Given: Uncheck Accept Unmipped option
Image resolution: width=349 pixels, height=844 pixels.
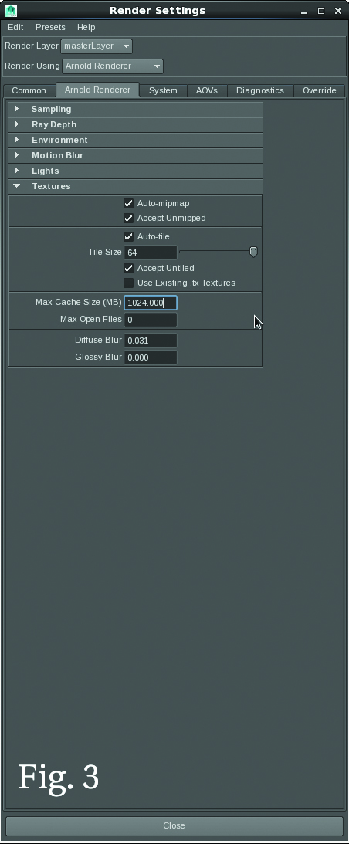Looking at the screenshot, I should tap(129, 218).
